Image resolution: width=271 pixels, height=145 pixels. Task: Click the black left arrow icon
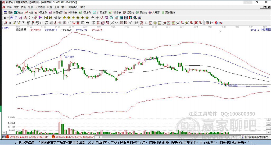(55, 18)
